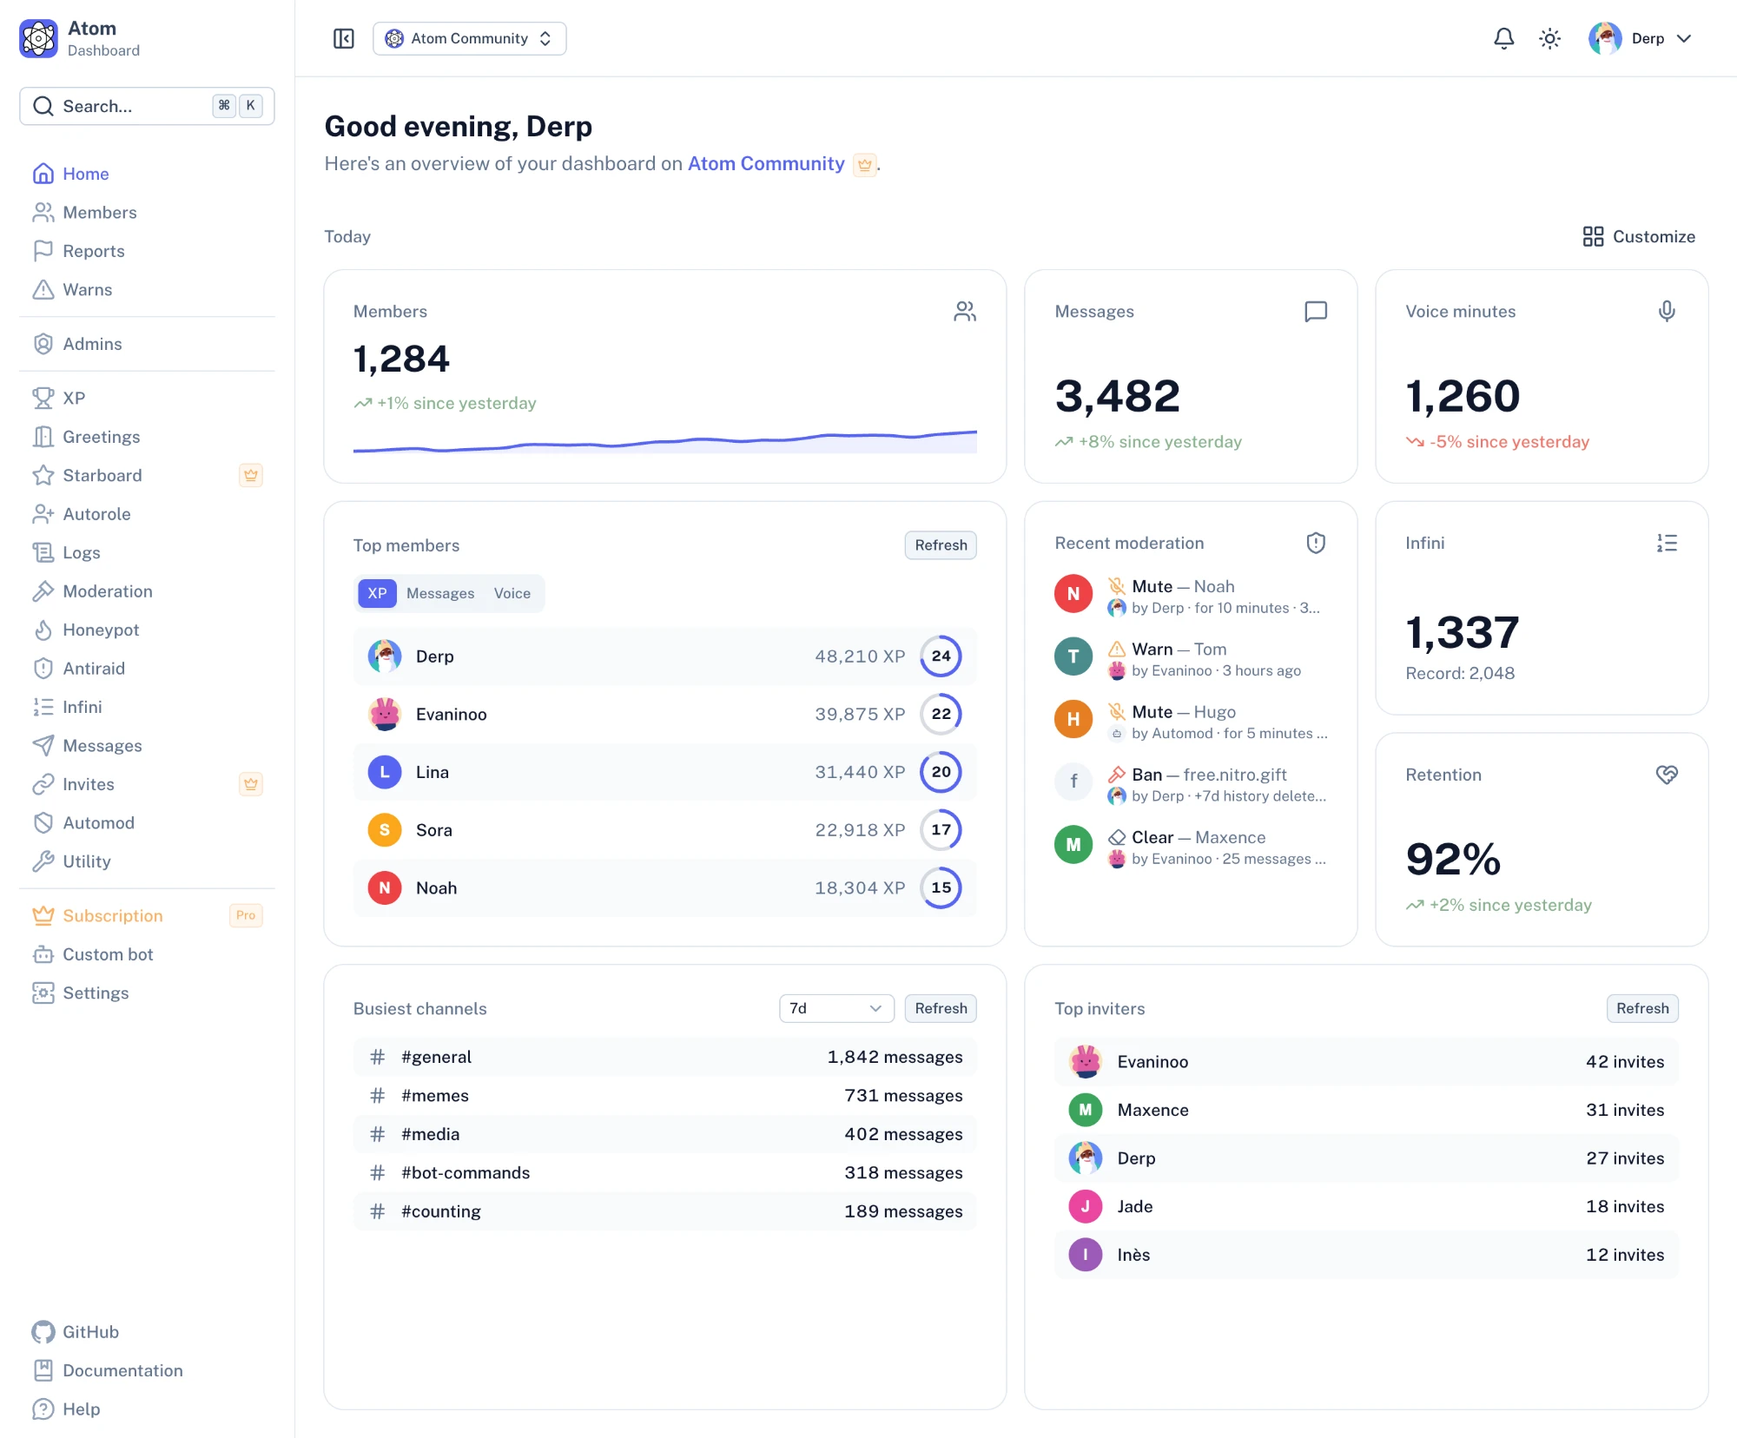The height and width of the screenshot is (1438, 1737).
Task: Click Lina's level 20 progress ring
Action: tap(941, 772)
